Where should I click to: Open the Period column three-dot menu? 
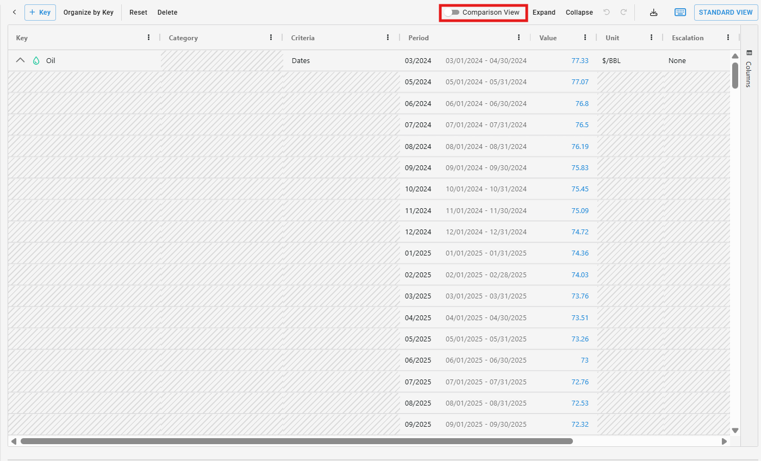point(519,38)
